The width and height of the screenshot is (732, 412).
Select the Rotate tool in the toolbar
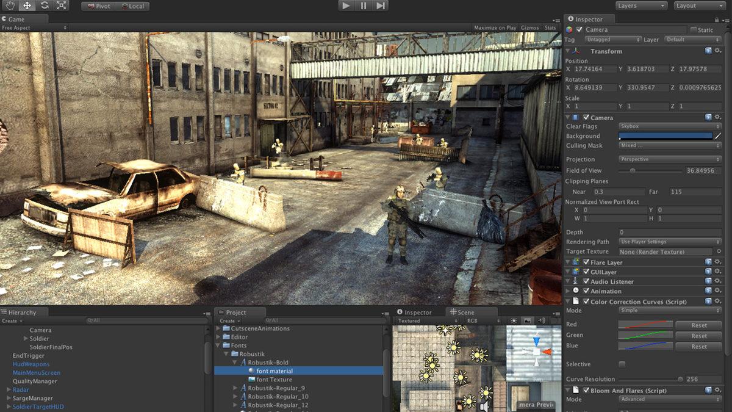(x=44, y=5)
